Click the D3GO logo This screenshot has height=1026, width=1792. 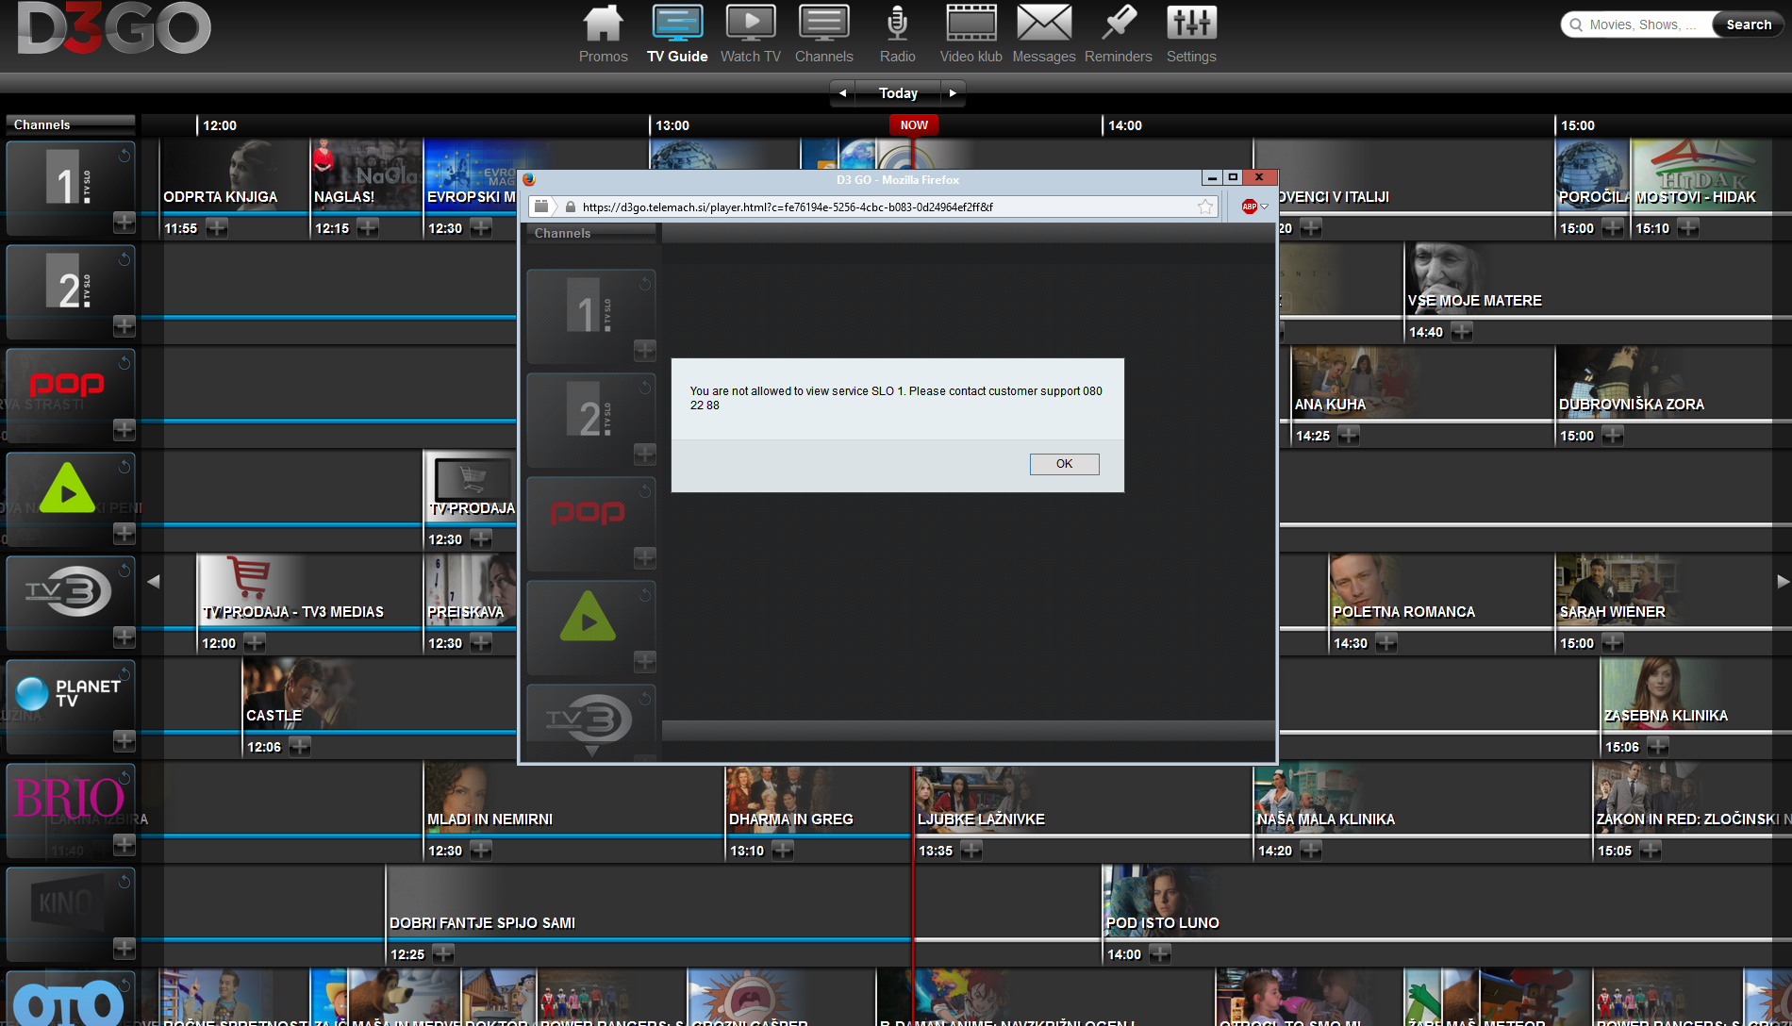(x=113, y=28)
